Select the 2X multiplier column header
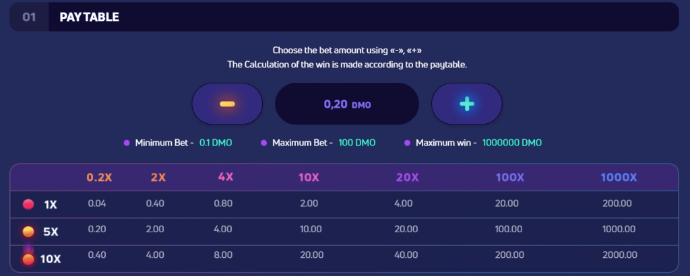 tap(158, 178)
